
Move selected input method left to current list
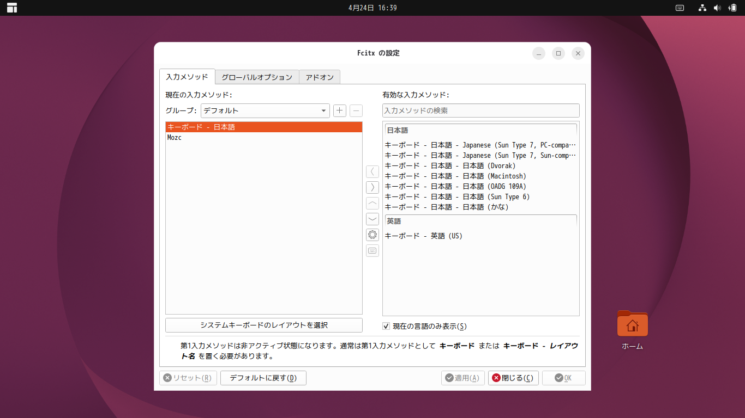coord(372,171)
